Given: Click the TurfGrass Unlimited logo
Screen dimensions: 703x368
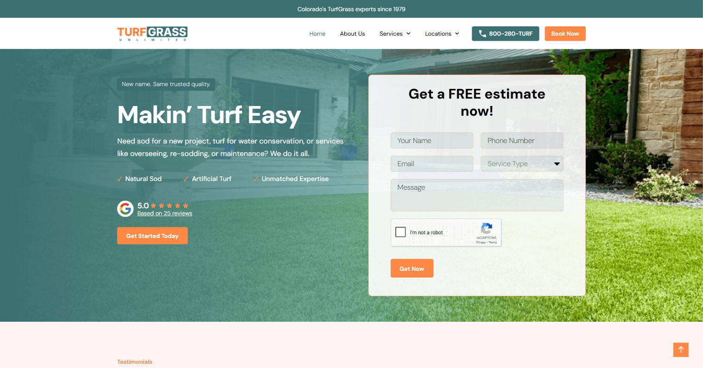Looking at the screenshot, I should [152, 33].
